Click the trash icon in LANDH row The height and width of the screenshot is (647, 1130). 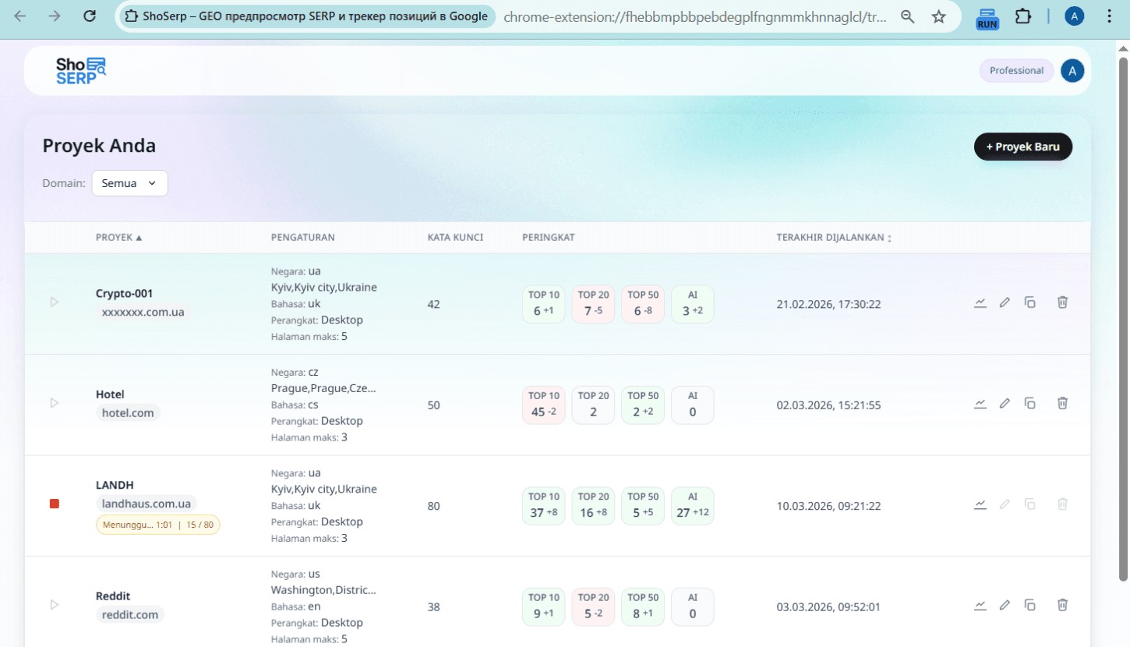1062,504
